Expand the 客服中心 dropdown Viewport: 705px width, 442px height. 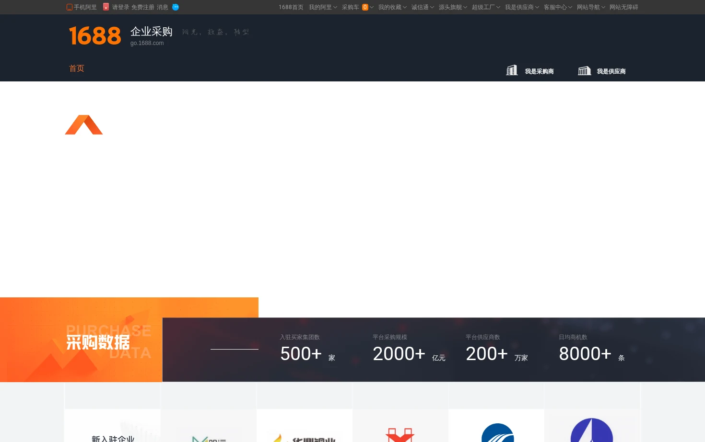tap(558, 7)
